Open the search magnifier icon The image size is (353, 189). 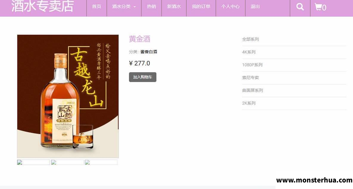click(300, 7)
